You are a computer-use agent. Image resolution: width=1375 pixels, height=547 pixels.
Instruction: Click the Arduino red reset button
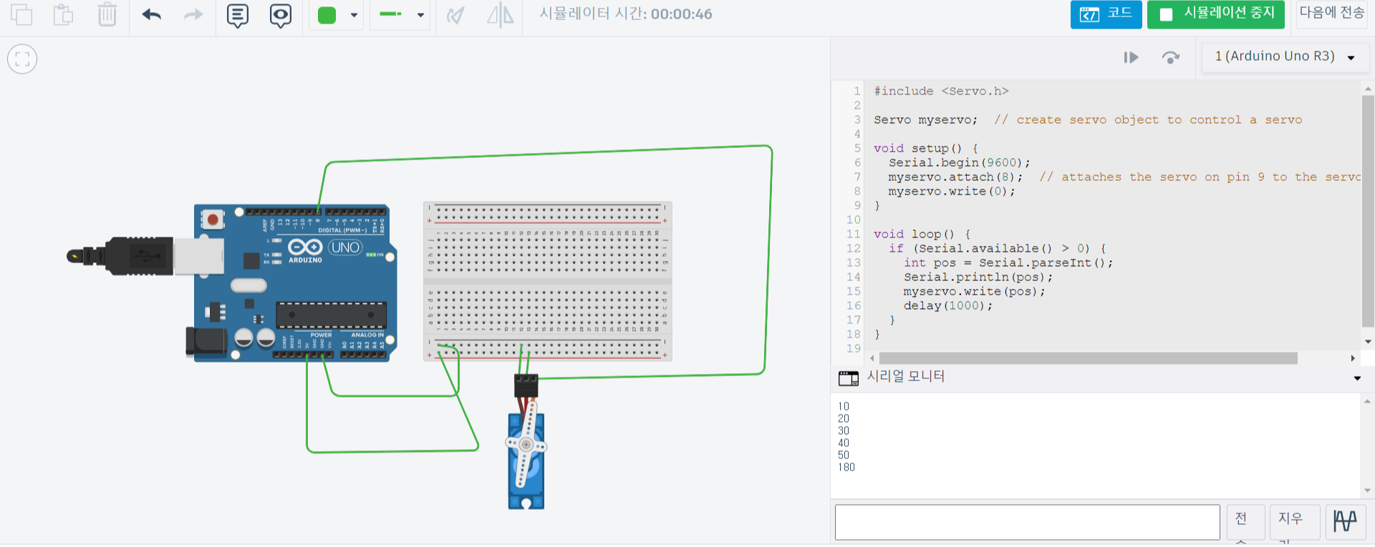(212, 219)
